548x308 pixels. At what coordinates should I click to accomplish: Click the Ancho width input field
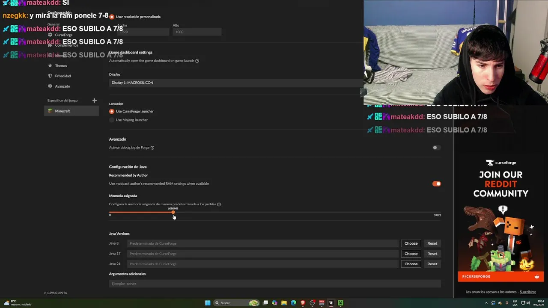143,32
